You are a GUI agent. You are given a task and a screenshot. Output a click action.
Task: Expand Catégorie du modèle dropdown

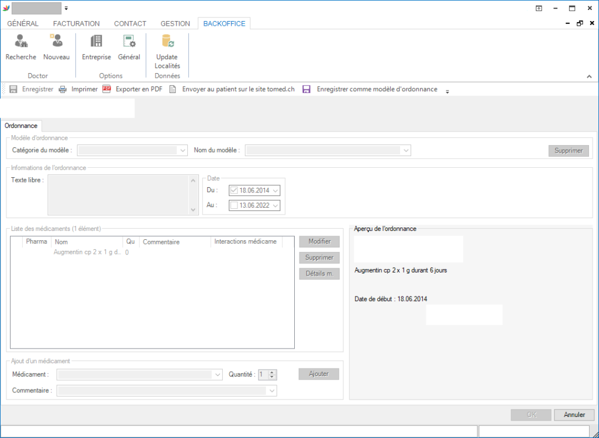[183, 151]
